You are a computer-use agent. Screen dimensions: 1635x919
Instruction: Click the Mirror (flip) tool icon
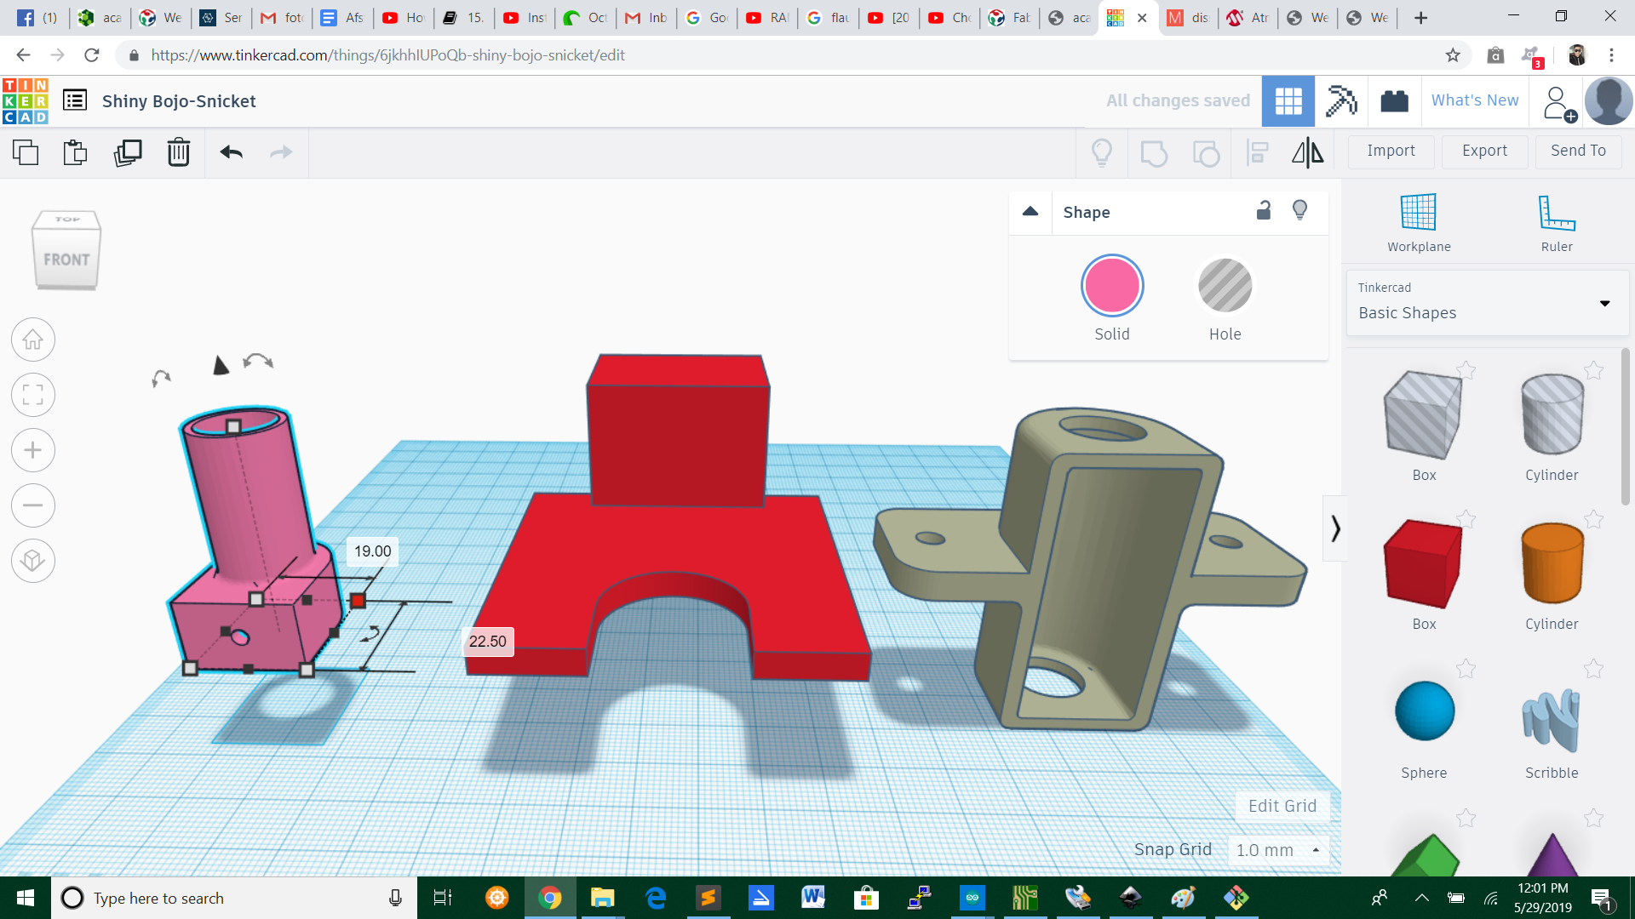click(1308, 153)
